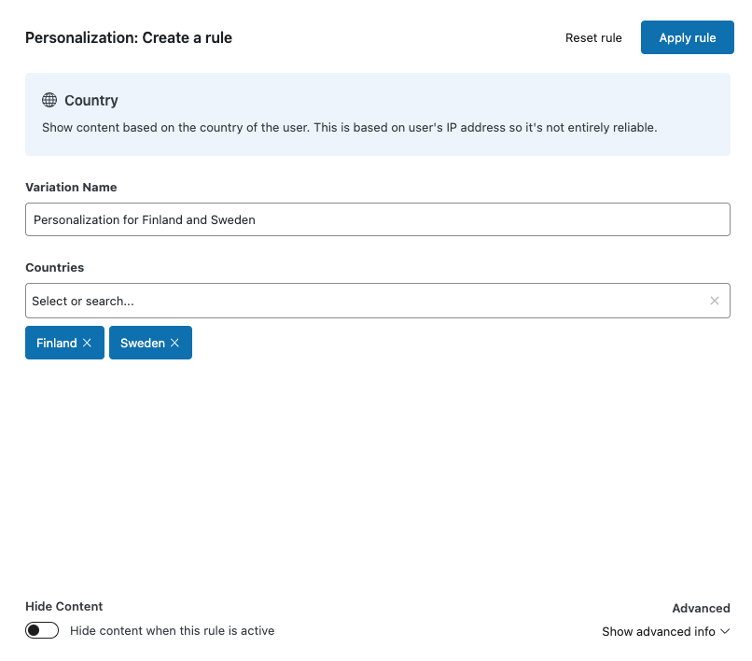Focus the Variation Name text field

click(377, 220)
